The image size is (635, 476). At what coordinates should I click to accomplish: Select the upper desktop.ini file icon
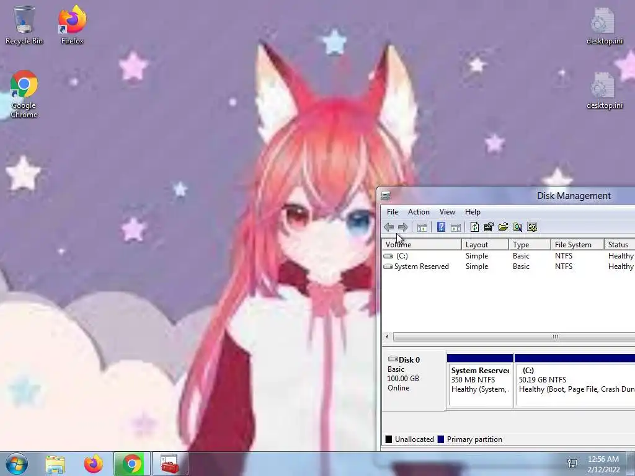click(x=604, y=26)
